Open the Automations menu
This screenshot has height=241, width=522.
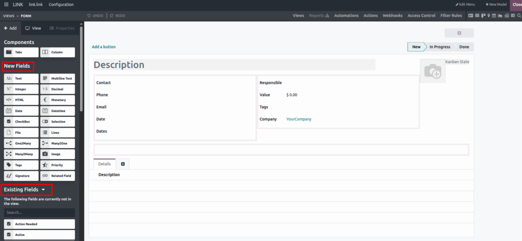pyautogui.click(x=346, y=16)
